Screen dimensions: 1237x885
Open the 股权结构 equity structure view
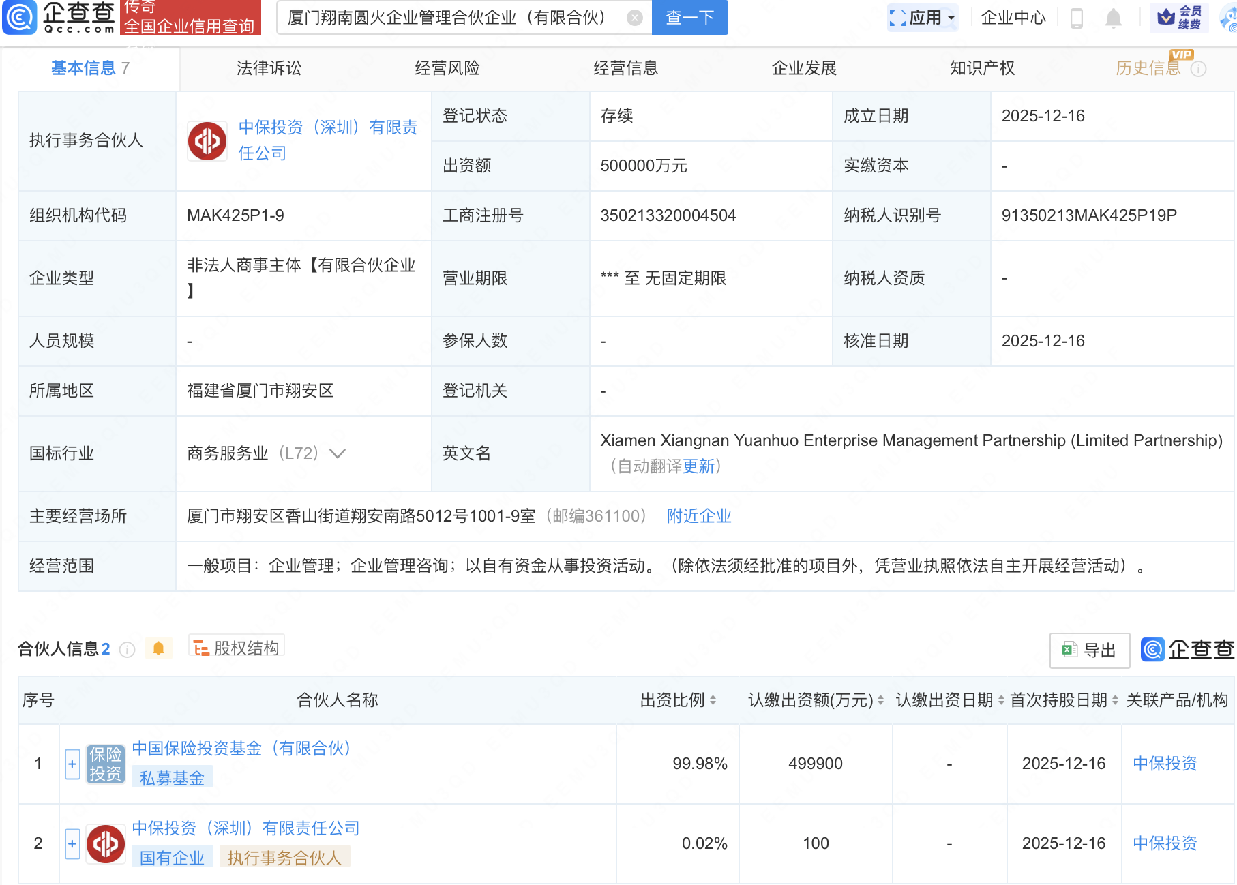tap(237, 648)
